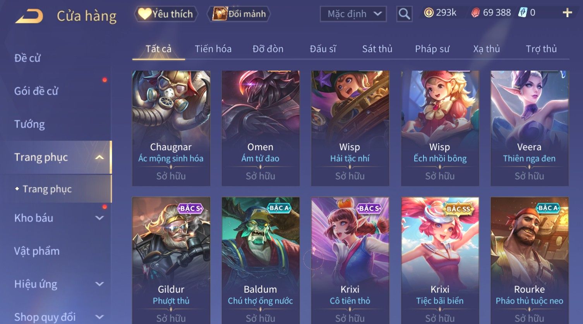Open the Mặc định sort dropdown

(x=353, y=14)
